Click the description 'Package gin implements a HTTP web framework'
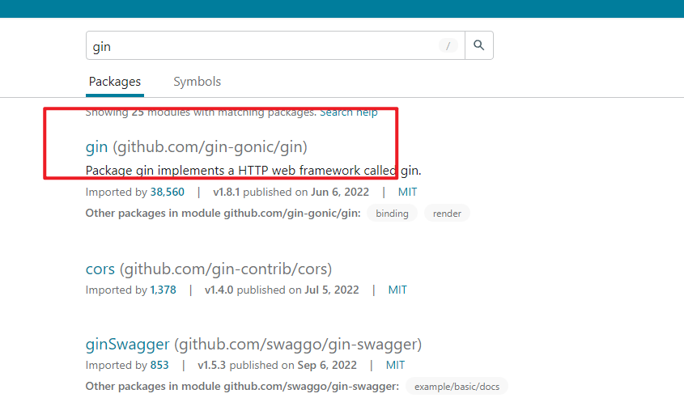The height and width of the screenshot is (398, 684). 253,171
